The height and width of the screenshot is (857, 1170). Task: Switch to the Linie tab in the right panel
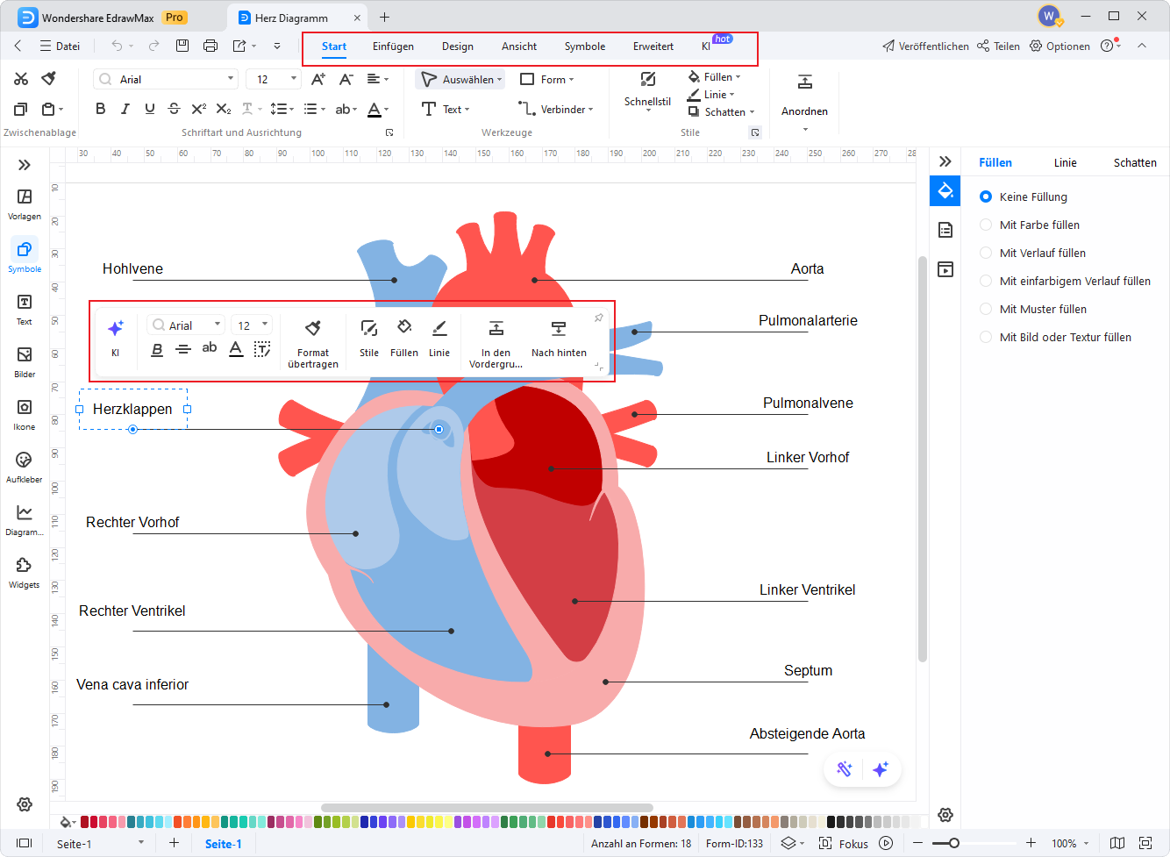click(x=1065, y=162)
